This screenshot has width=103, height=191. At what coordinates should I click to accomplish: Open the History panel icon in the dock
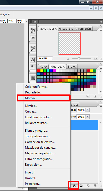(x=33, y=30)
